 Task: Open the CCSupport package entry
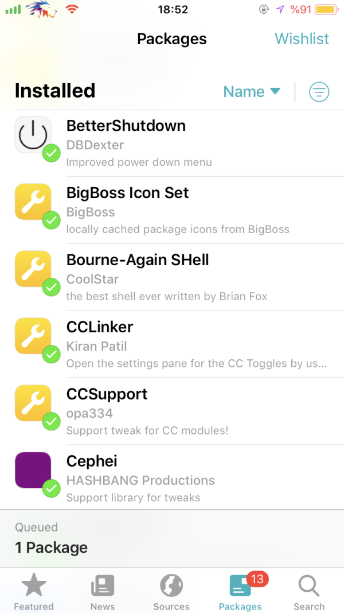click(x=172, y=412)
